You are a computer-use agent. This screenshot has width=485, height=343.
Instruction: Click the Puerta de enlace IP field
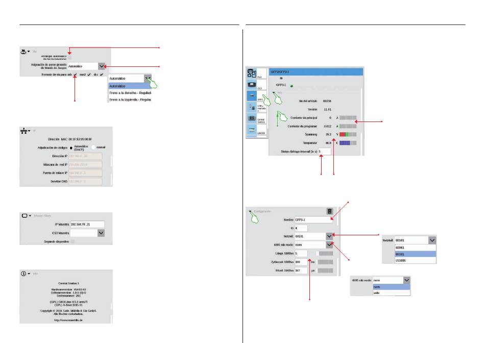pyautogui.click(x=85, y=173)
